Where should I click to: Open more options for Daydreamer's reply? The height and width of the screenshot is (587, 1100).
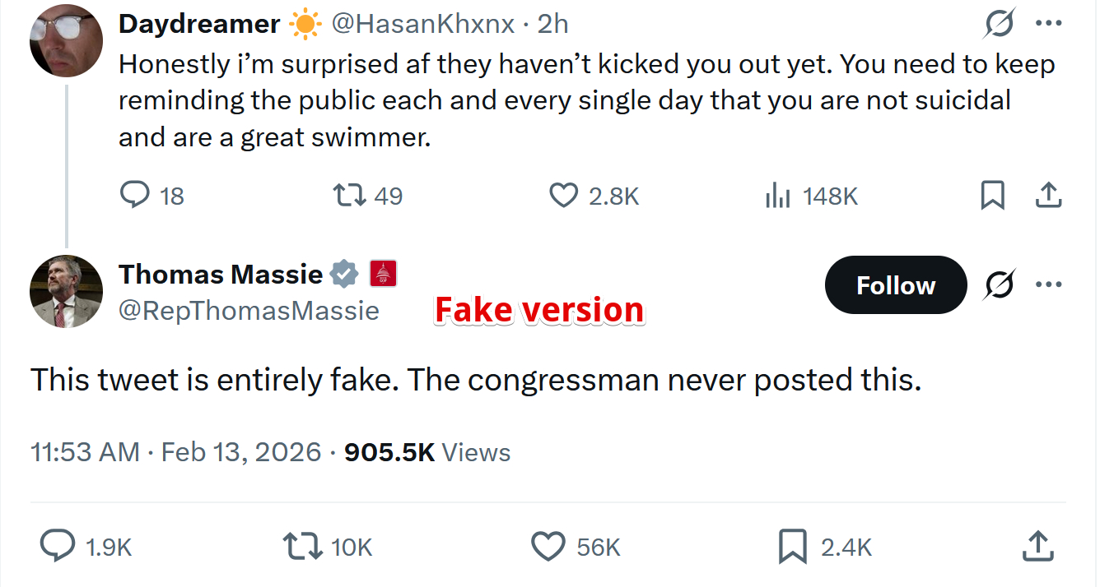tap(1048, 24)
